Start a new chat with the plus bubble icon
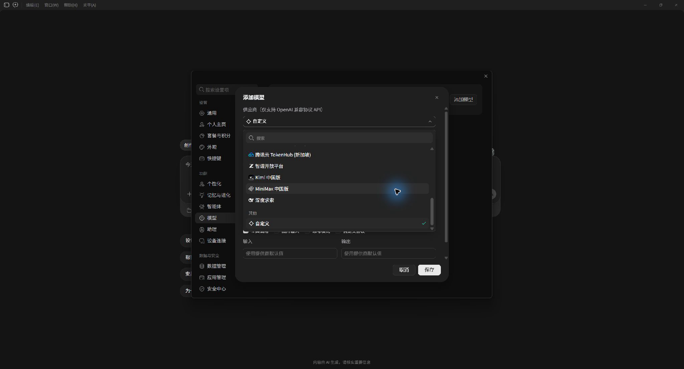Screen dimensions: 684x369 click(x=15, y=5)
